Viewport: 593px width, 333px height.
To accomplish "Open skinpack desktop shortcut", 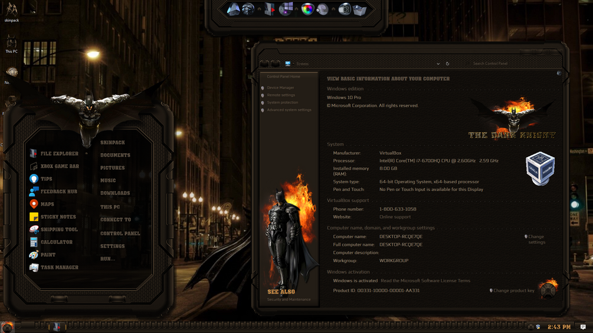I will [11, 12].
